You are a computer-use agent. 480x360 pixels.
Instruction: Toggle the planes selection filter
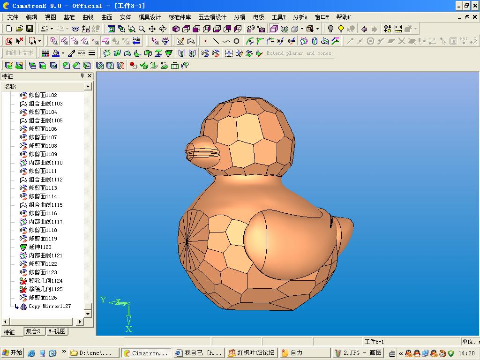click(x=105, y=41)
